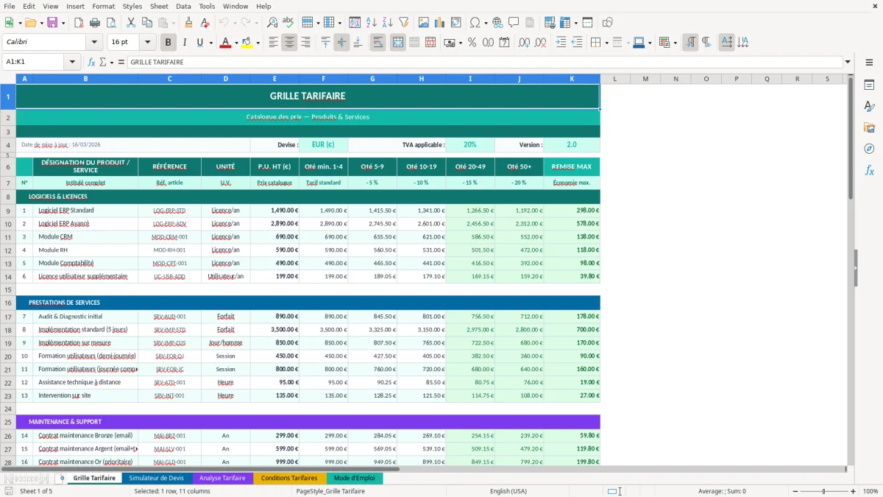Image resolution: width=883 pixels, height=497 pixels.
Task: Open the Data menu
Action: tap(183, 6)
